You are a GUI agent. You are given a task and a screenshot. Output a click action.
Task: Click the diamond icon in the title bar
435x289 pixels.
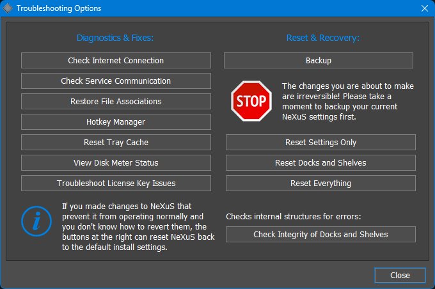click(8, 8)
